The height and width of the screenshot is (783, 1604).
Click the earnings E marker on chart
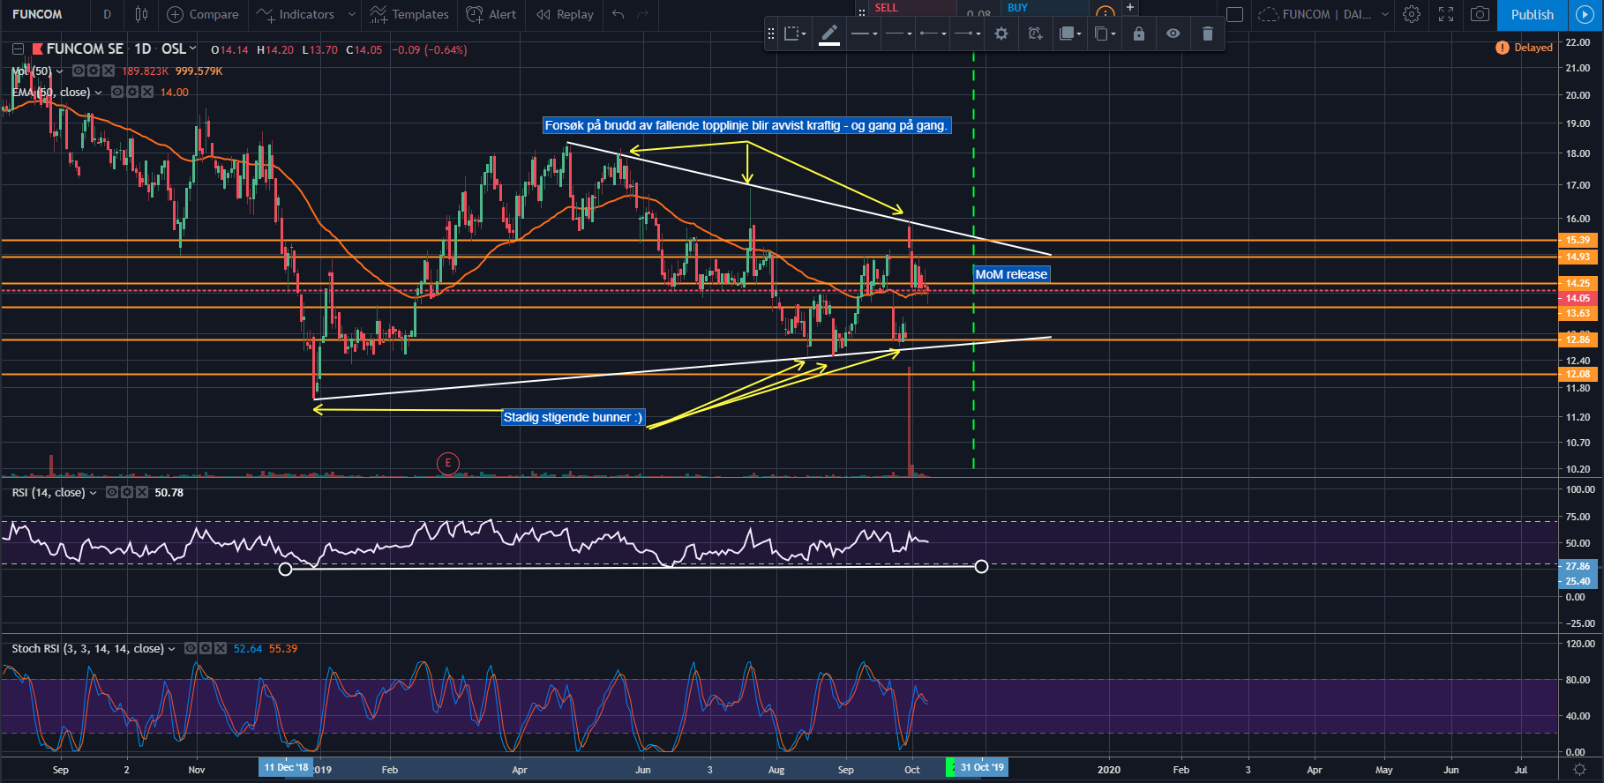pyautogui.click(x=448, y=463)
